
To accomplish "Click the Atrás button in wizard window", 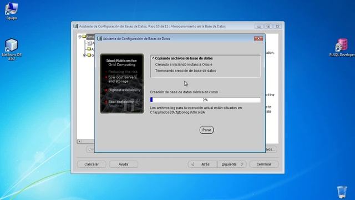I will pyautogui.click(x=202, y=164).
